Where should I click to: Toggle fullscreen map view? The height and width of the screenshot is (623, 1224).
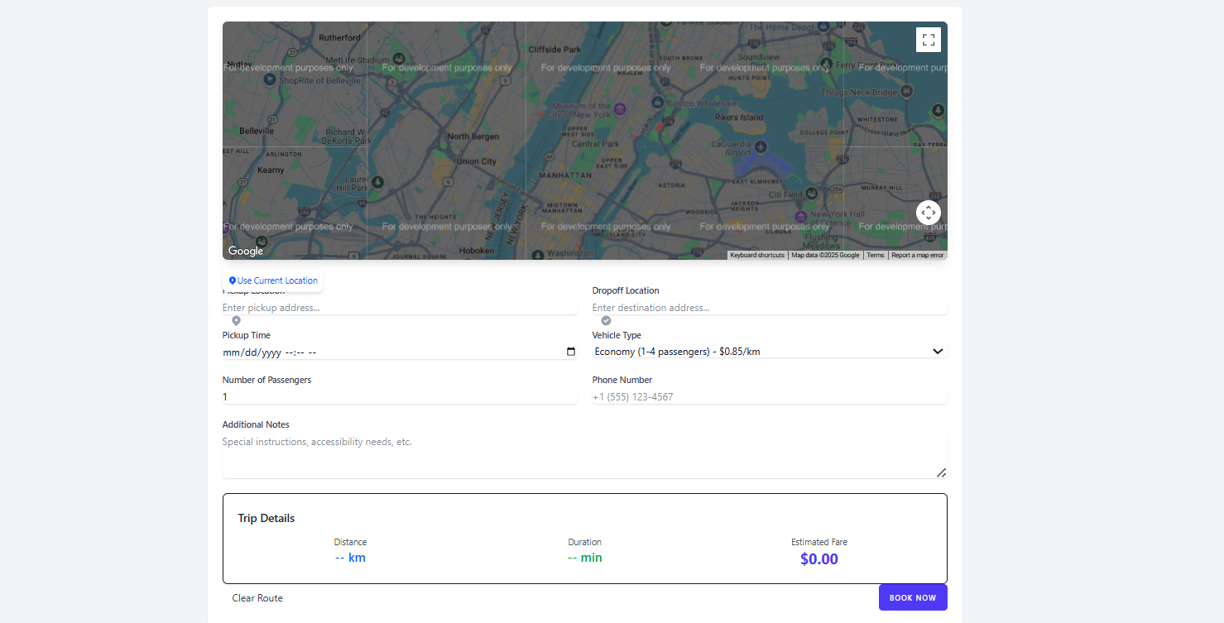(928, 40)
